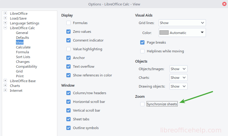Enable Helplines while moving
Viewport: 228px width, 136px height.
point(142,51)
